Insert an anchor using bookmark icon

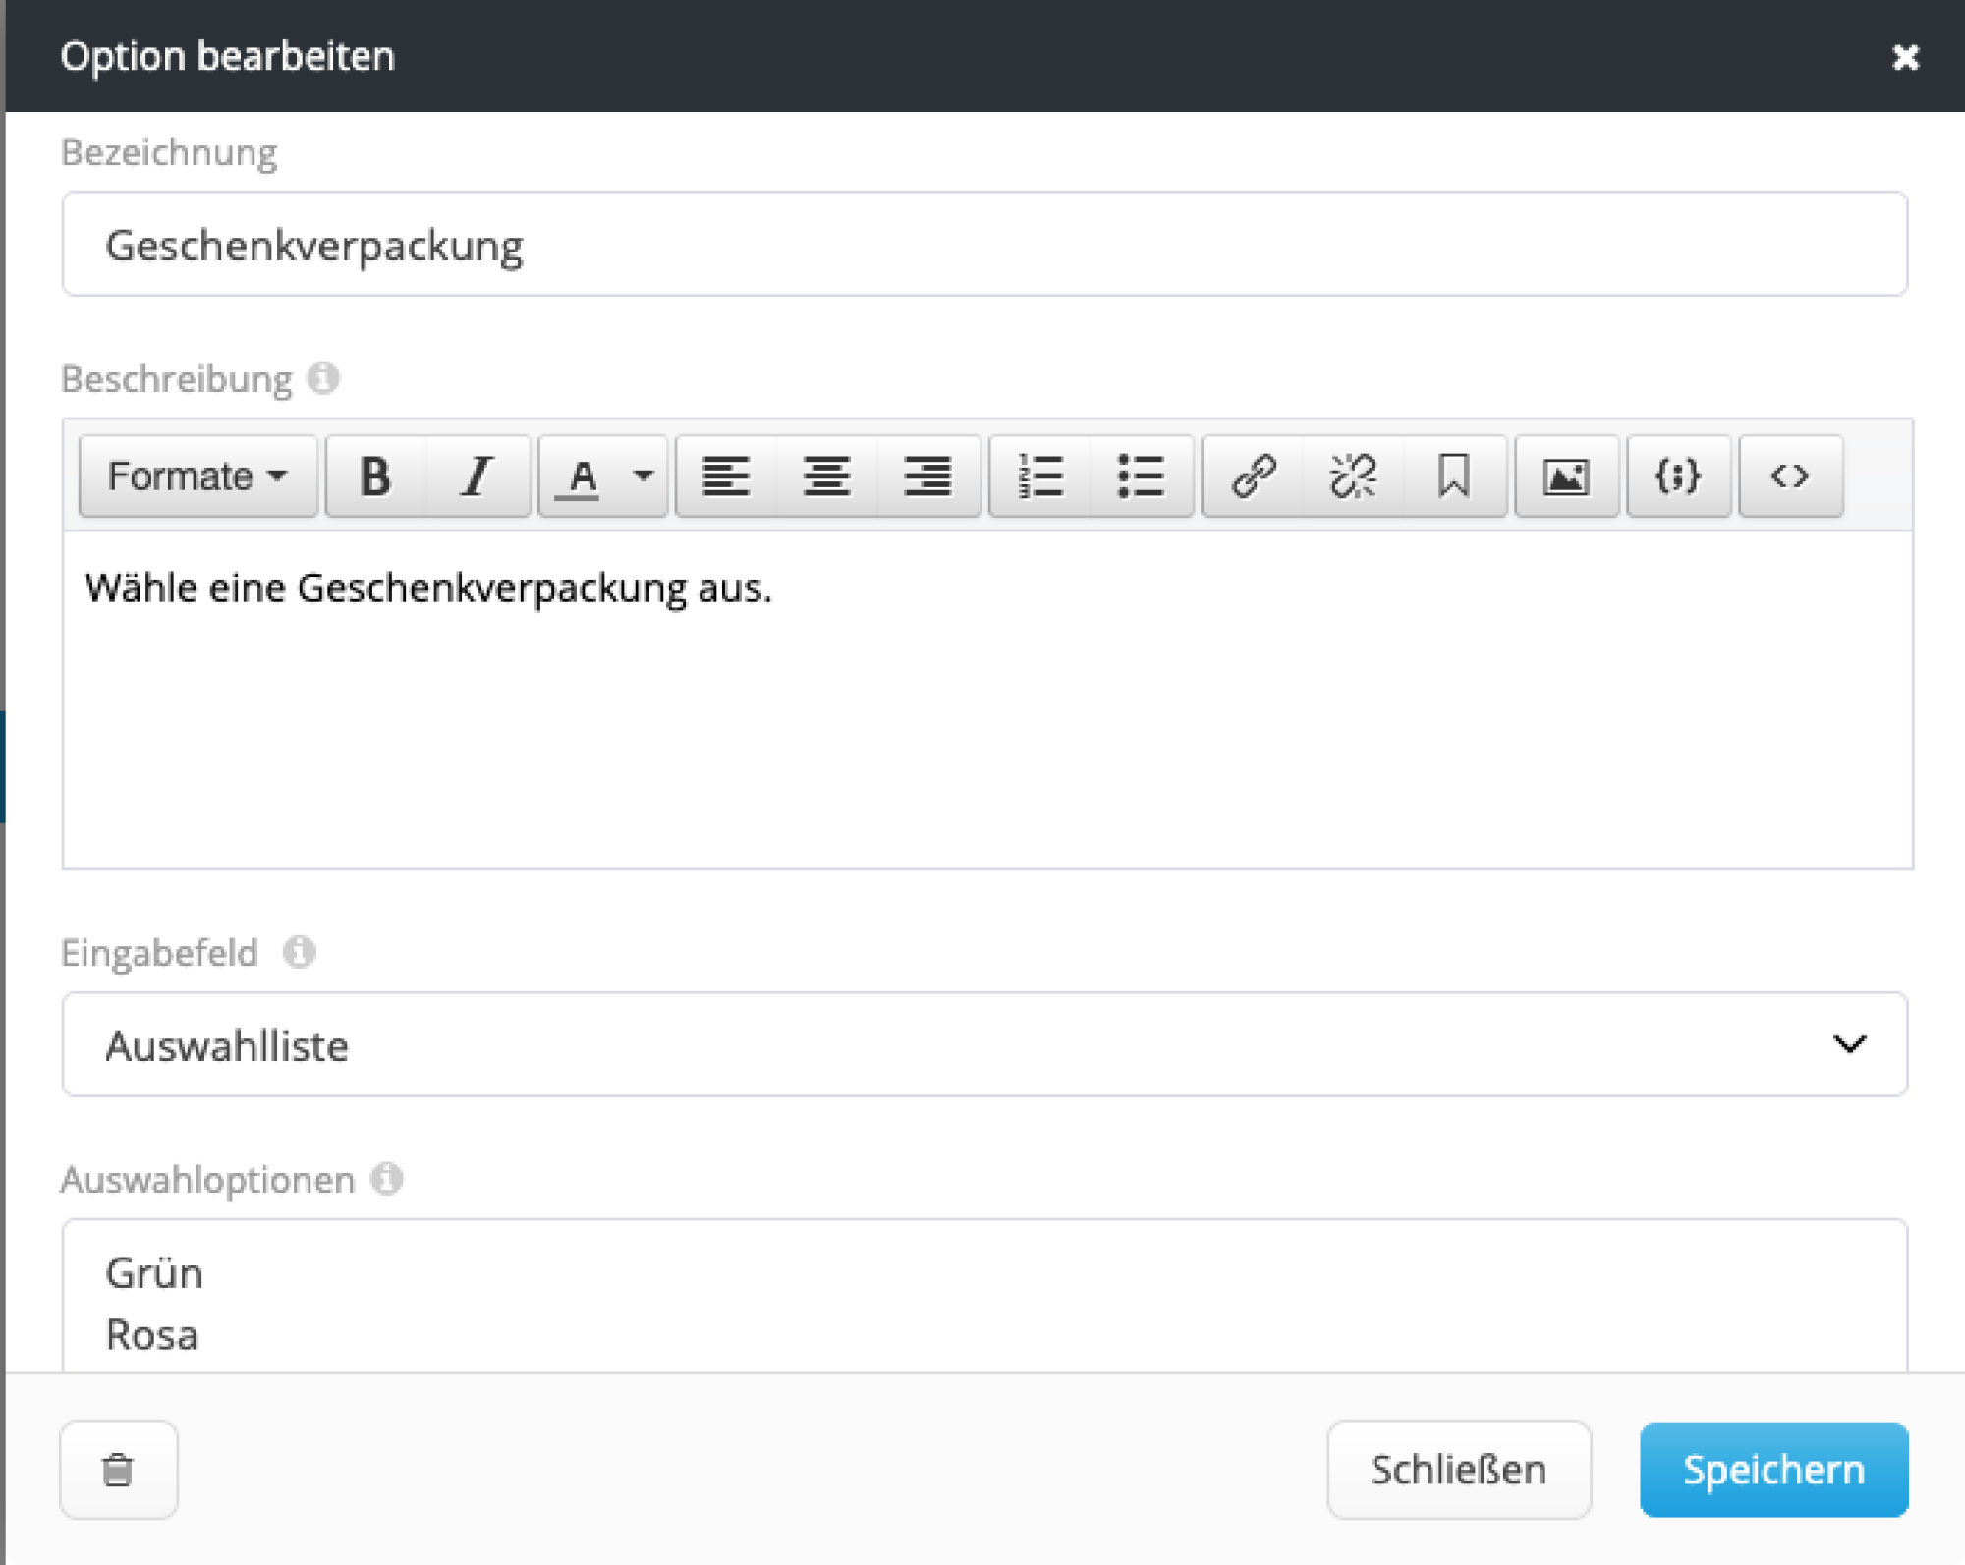pyautogui.click(x=1454, y=476)
